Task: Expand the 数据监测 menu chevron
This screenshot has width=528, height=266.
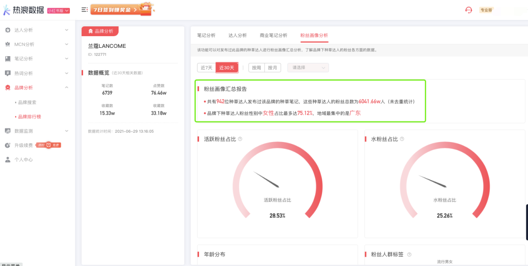Action: point(66,131)
